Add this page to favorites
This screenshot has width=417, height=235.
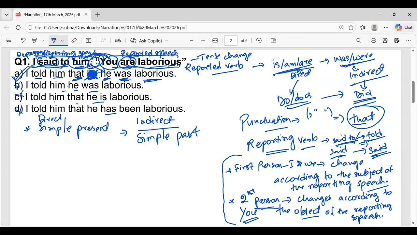(x=351, y=27)
